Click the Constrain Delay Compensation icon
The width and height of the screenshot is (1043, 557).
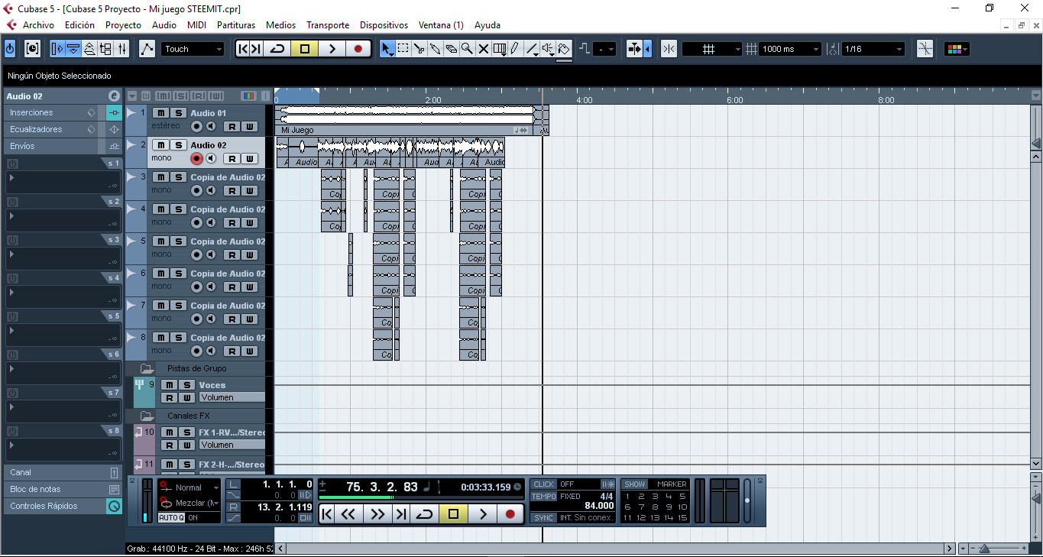point(32,49)
